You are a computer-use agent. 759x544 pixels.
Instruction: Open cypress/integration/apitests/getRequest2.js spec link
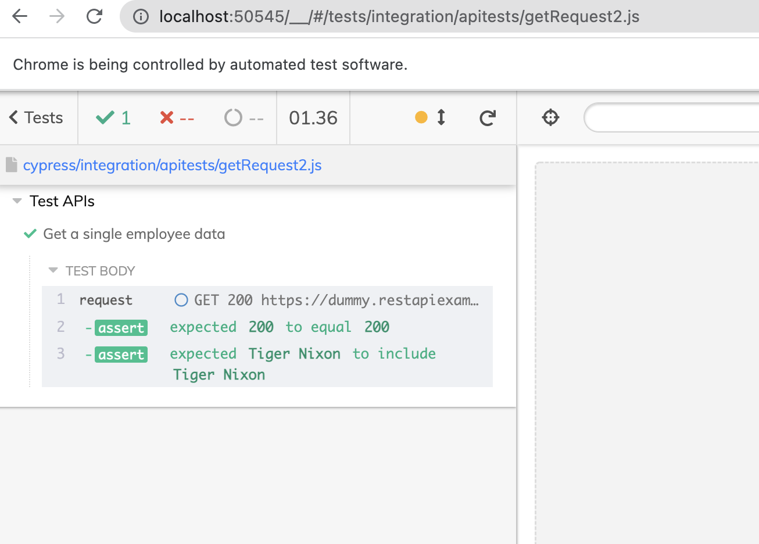click(x=172, y=165)
